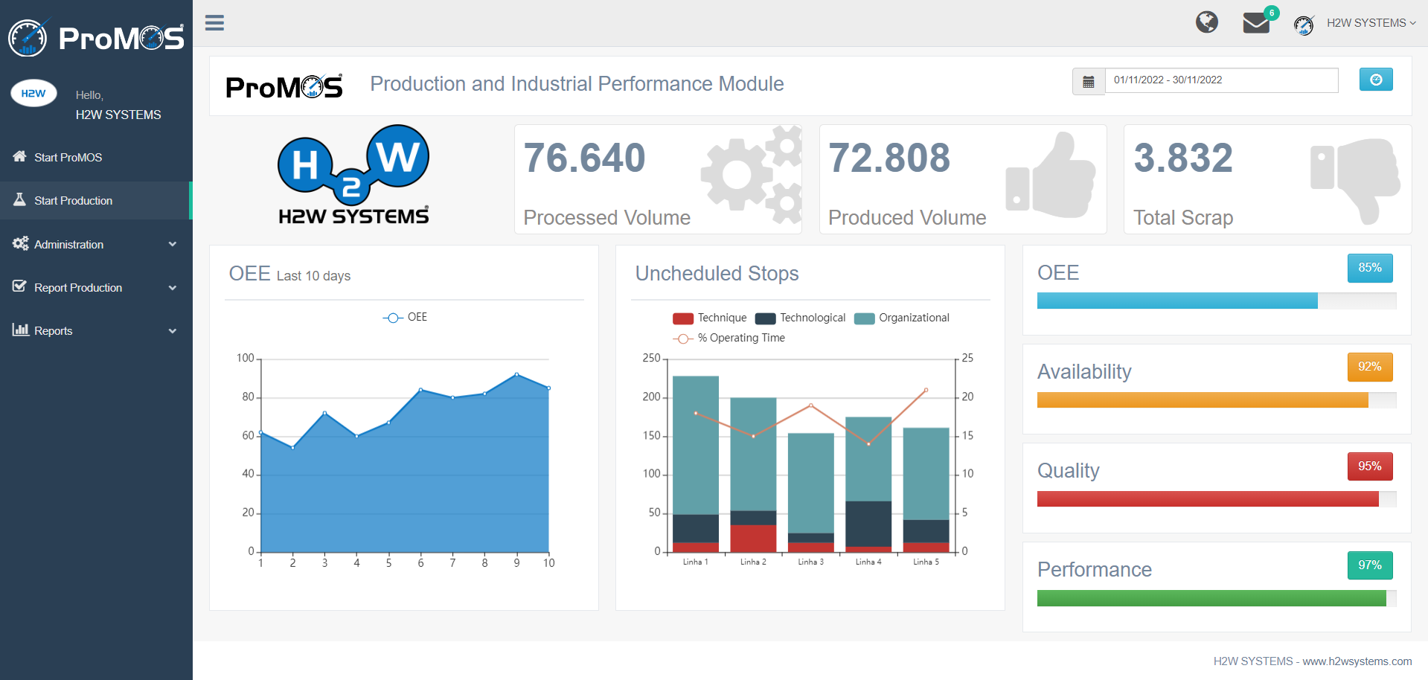Click the OEE blue progress bar

coord(1177,301)
